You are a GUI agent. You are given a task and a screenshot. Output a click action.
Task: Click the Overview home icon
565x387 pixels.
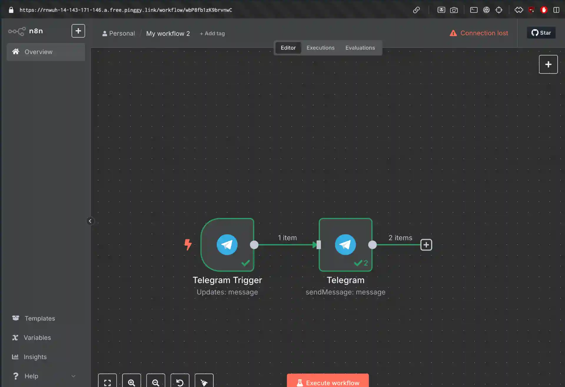click(x=16, y=52)
